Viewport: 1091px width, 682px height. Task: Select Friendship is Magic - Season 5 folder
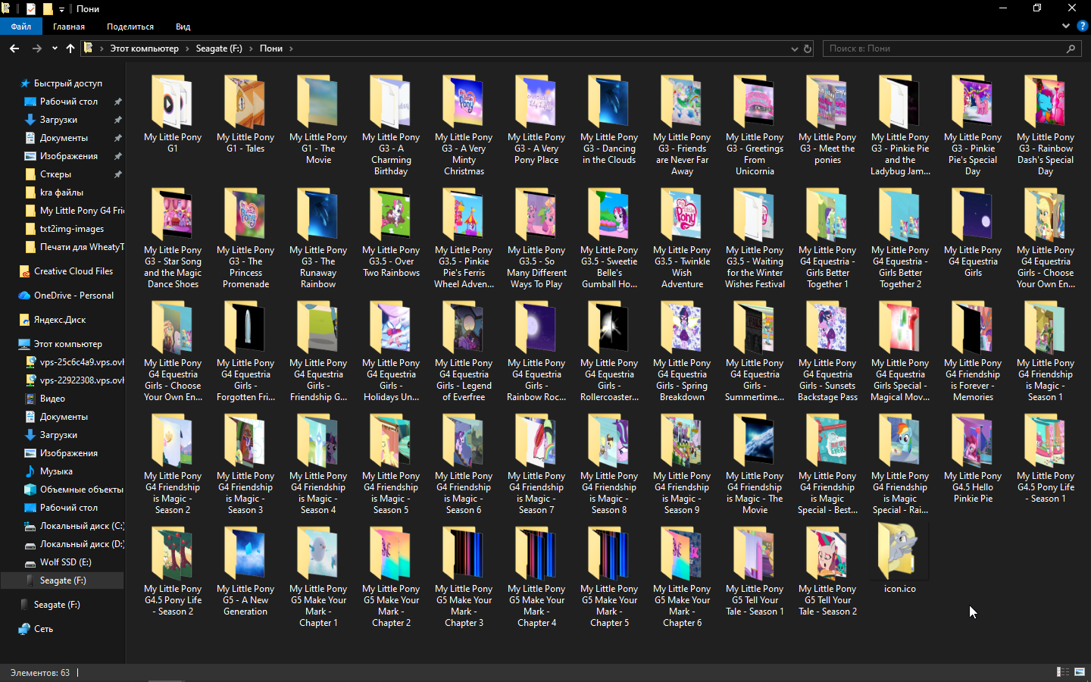coord(391,464)
